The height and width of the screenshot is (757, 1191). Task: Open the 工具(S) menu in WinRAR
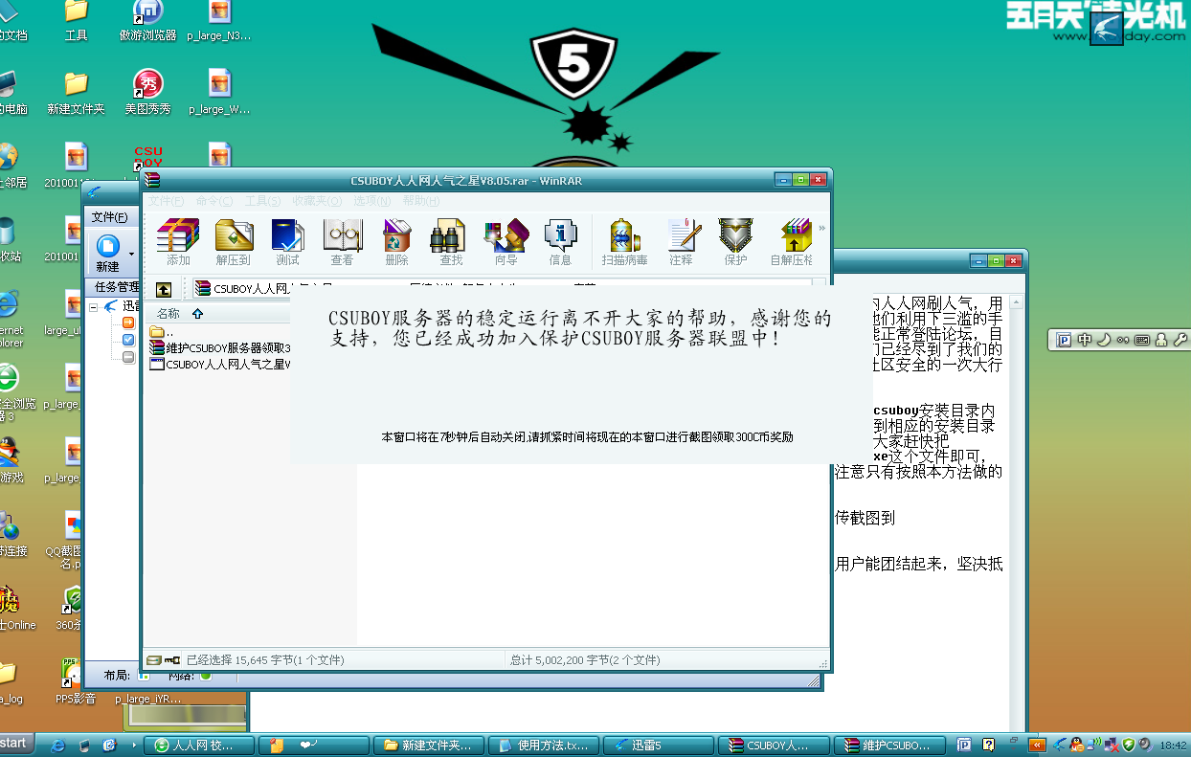point(262,201)
